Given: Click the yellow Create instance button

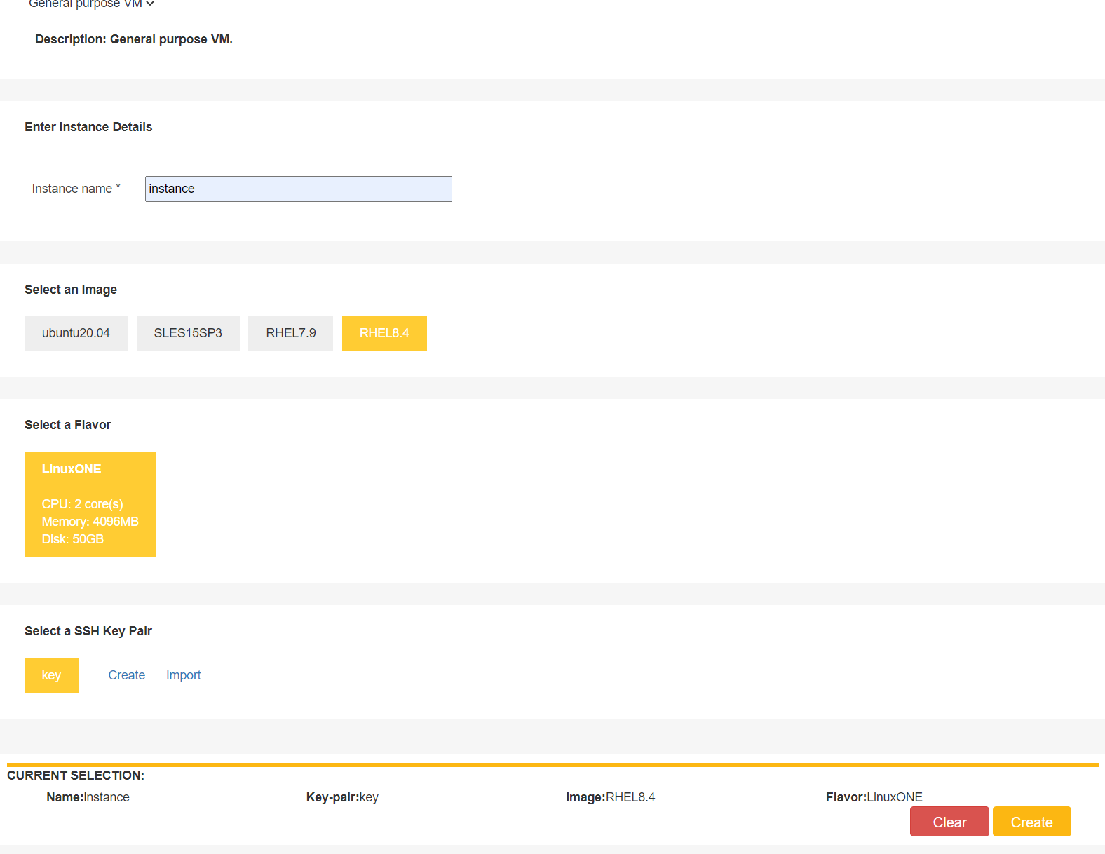Looking at the screenshot, I should click(1032, 822).
